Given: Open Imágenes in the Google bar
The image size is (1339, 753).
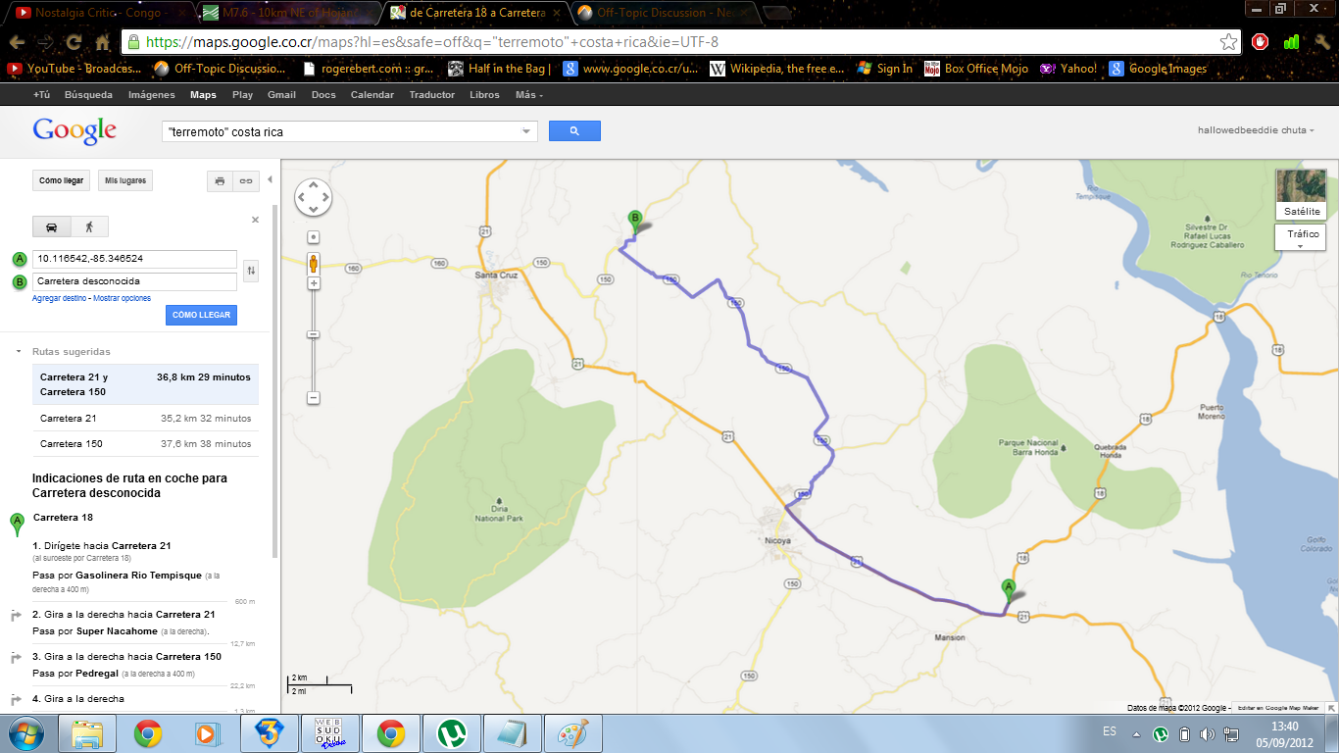Looking at the screenshot, I should (x=152, y=95).
